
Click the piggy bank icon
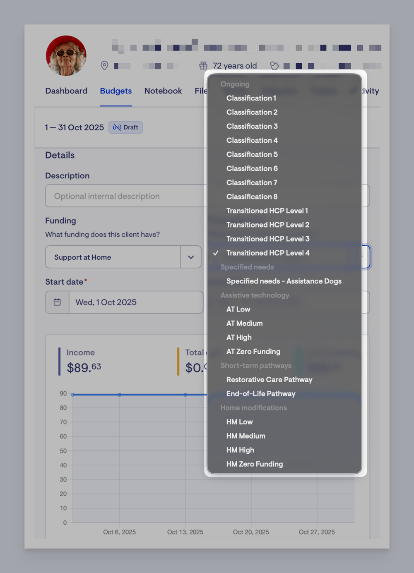pos(274,65)
